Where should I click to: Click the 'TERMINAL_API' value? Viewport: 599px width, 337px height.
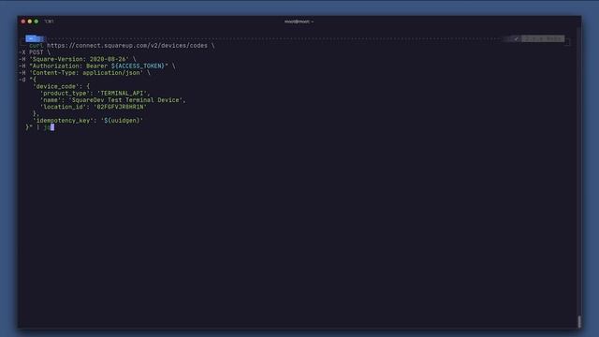pyautogui.click(x=122, y=94)
